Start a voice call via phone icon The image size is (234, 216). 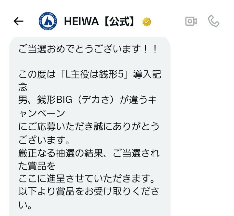[x=214, y=21]
